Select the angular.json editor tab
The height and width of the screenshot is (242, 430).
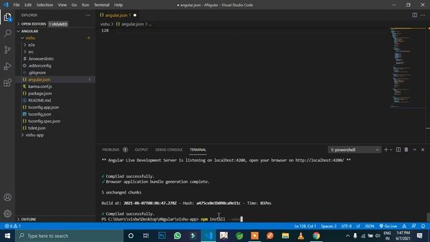(x=118, y=15)
